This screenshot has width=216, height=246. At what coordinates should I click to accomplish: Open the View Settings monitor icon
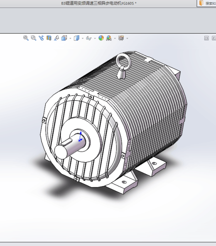click(121, 38)
